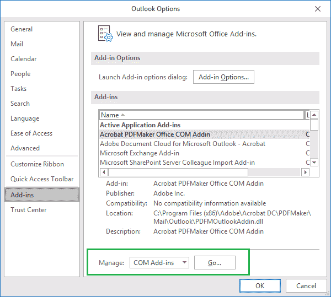
Task: Click the add-ins list scroll down arrow
Action: point(314,163)
